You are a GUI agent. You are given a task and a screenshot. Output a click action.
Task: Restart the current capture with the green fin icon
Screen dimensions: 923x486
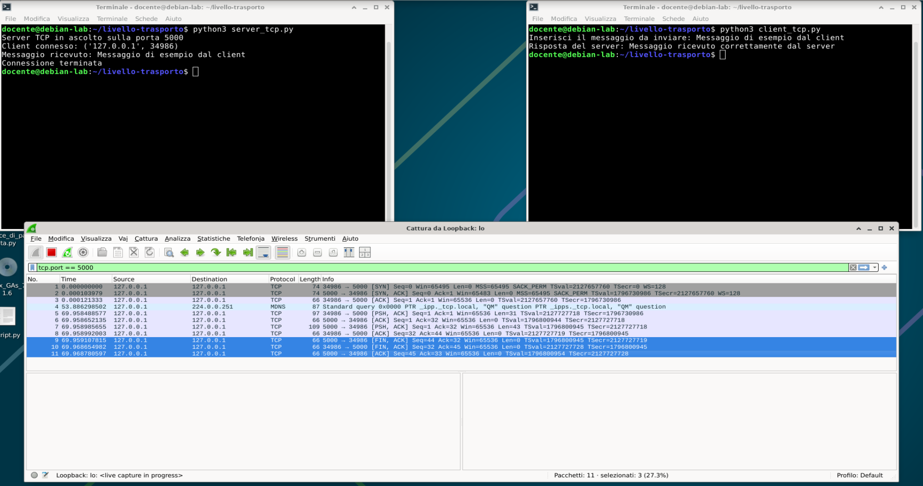point(67,252)
